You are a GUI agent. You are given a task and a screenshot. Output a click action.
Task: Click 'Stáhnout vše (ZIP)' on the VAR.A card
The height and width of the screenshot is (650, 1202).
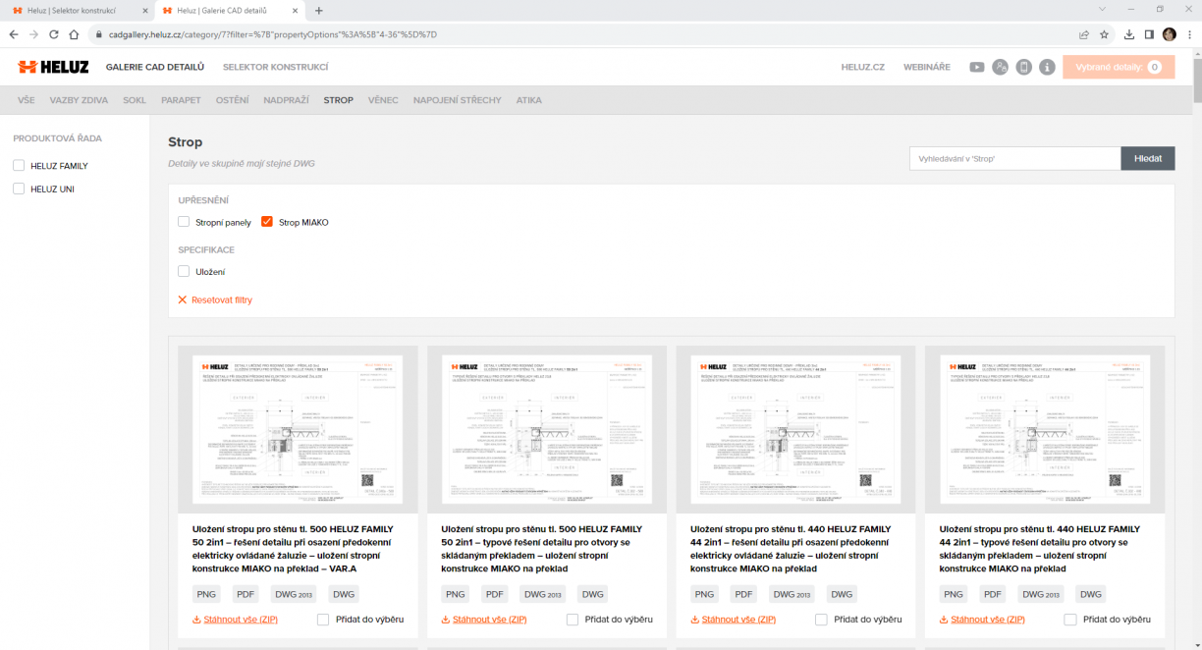pyautogui.click(x=236, y=620)
